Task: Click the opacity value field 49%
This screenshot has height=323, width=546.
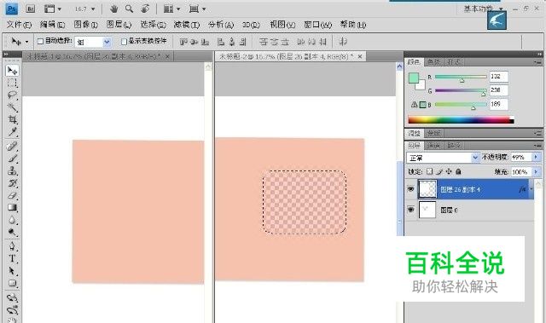Action: click(x=521, y=157)
